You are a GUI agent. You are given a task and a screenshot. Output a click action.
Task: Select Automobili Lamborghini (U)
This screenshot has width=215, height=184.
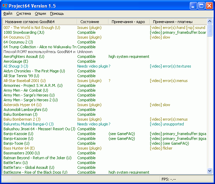click(25, 110)
